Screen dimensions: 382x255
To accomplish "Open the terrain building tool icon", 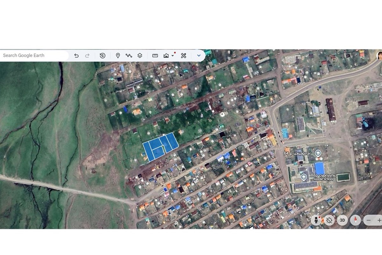I will [x=166, y=55].
